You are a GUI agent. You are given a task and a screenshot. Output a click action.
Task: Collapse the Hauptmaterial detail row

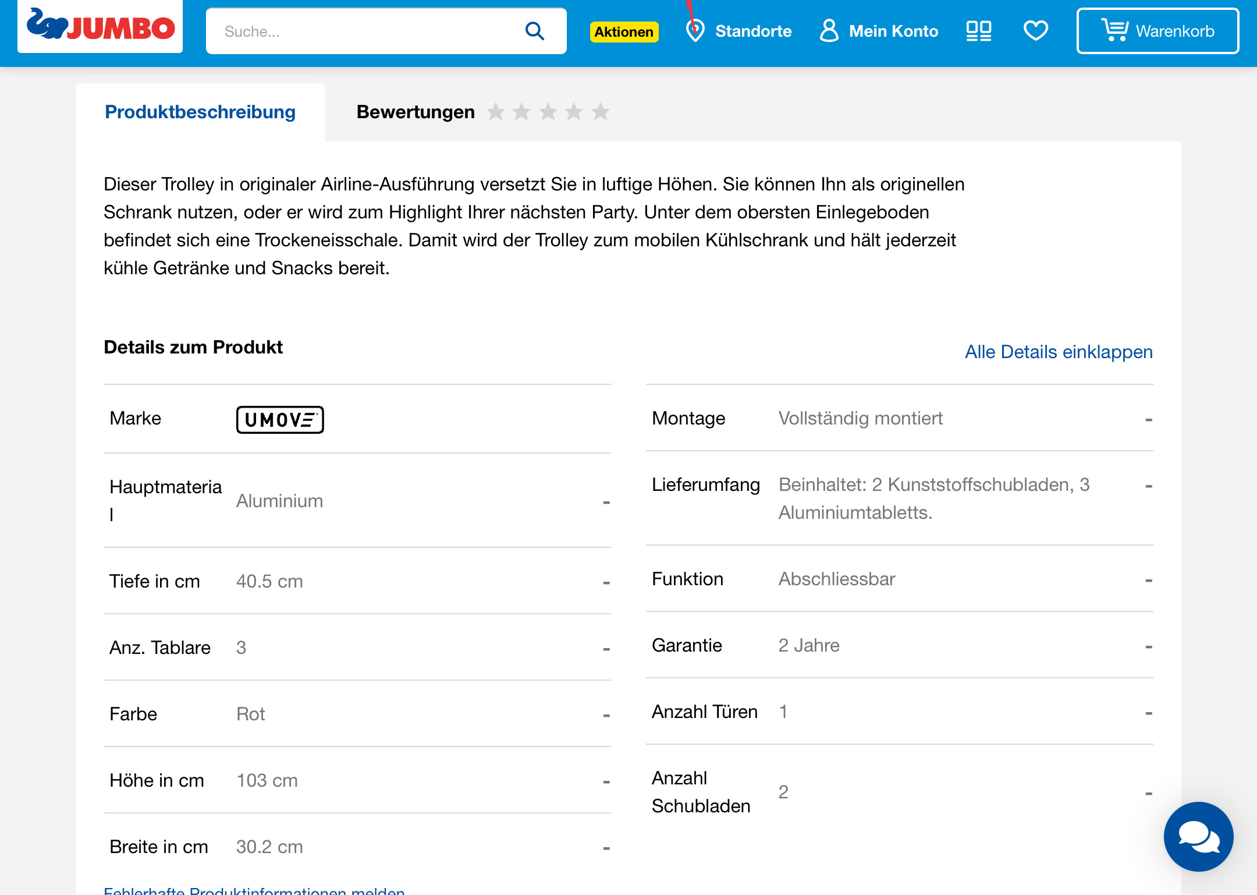pos(606,501)
